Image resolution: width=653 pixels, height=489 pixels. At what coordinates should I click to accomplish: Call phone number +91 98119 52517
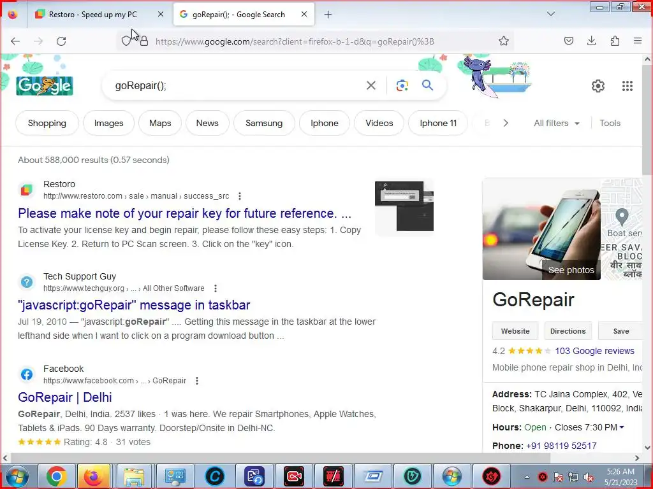click(561, 446)
